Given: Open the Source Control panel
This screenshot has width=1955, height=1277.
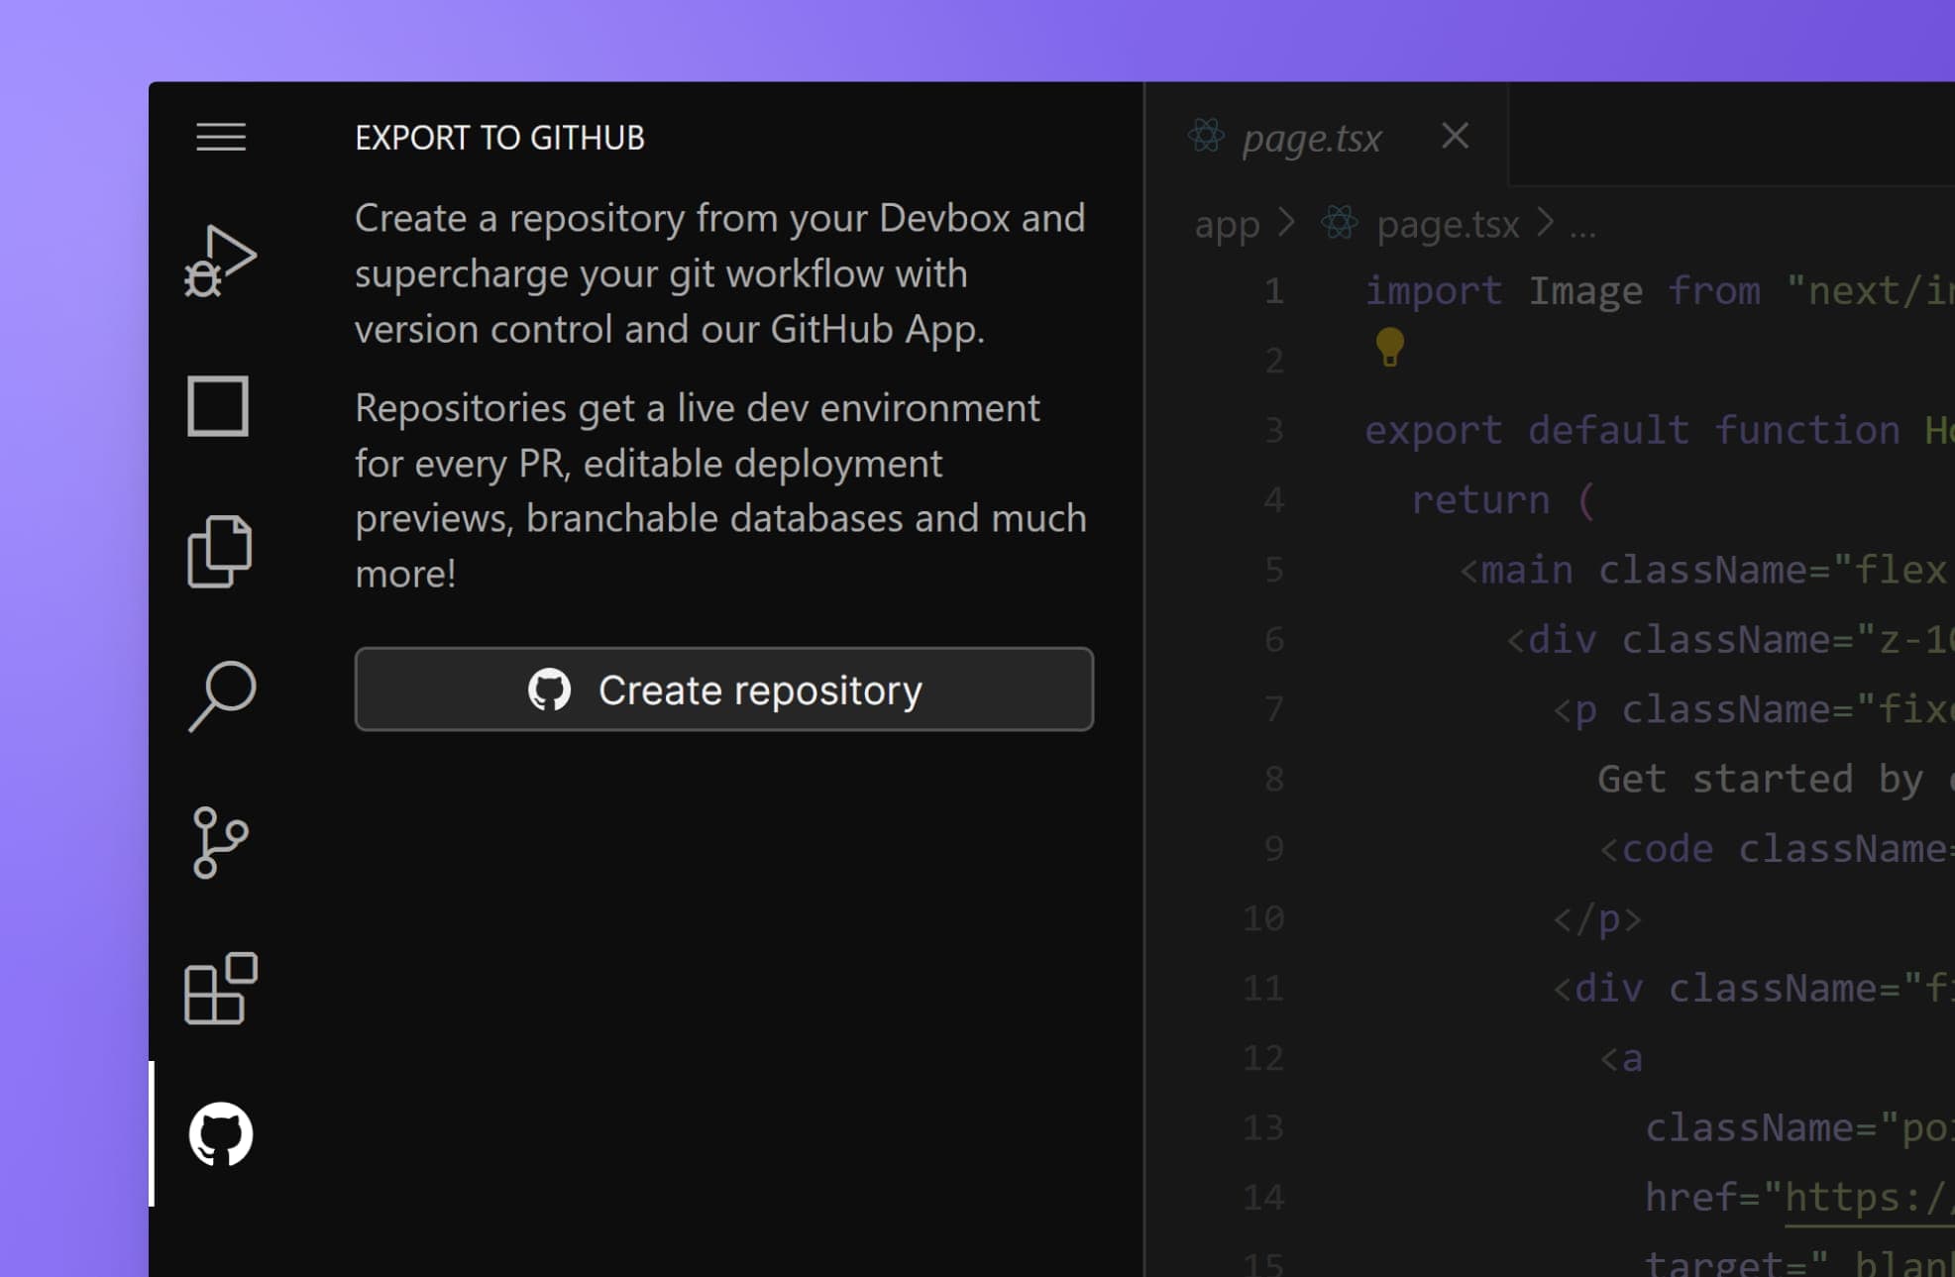Looking at the screenshot, I should (221, 842).
